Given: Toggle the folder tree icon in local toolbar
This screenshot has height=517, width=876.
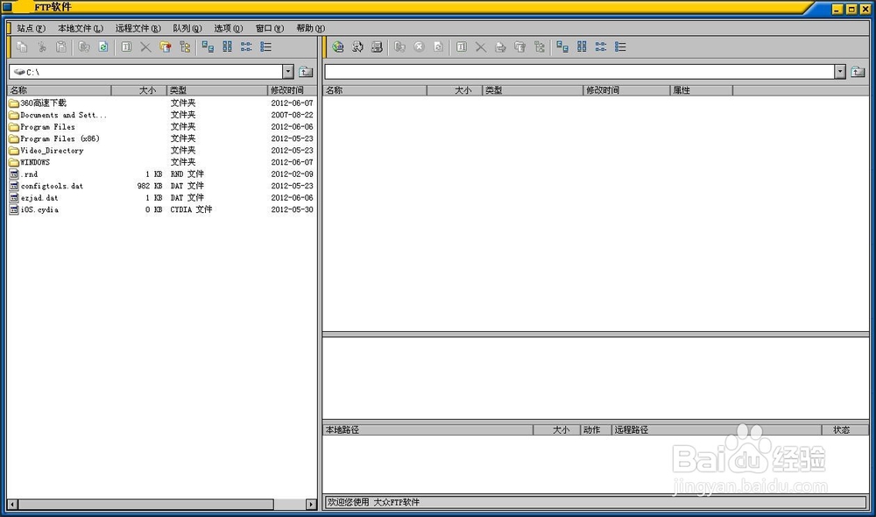Looking at the screenshot, I should (185, 47).
